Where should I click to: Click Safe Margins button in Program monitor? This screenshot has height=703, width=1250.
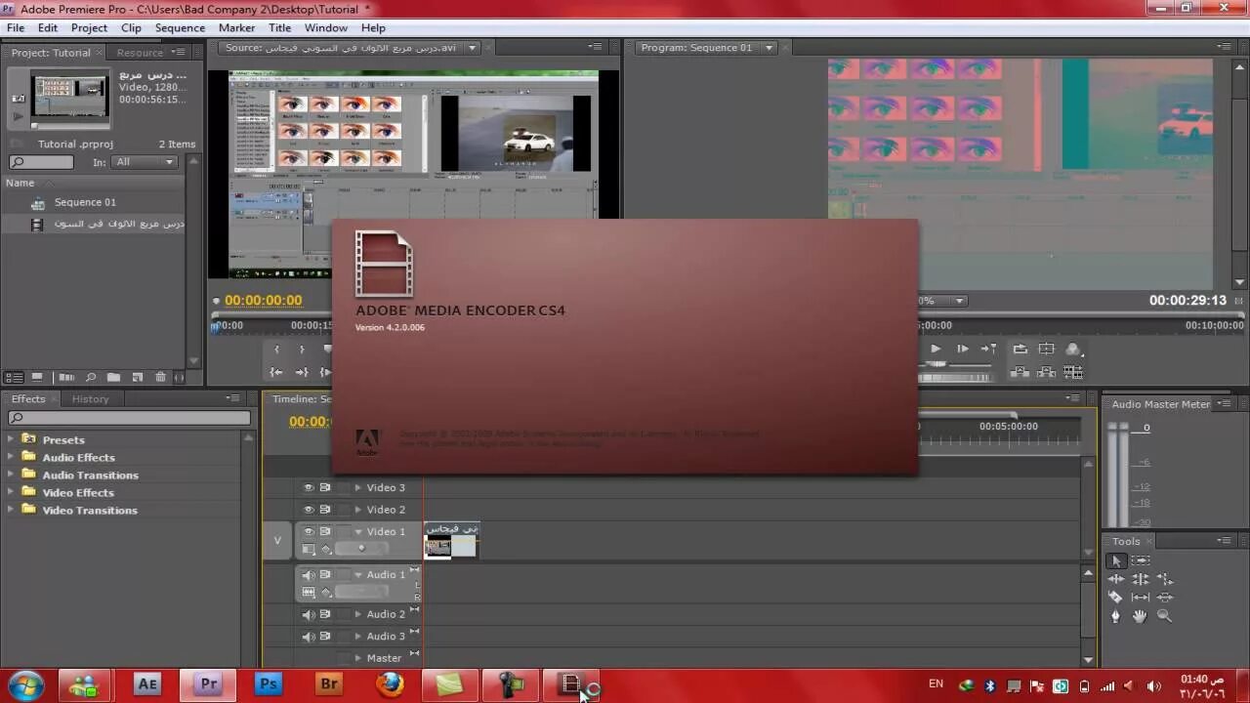pos(1047,349)
